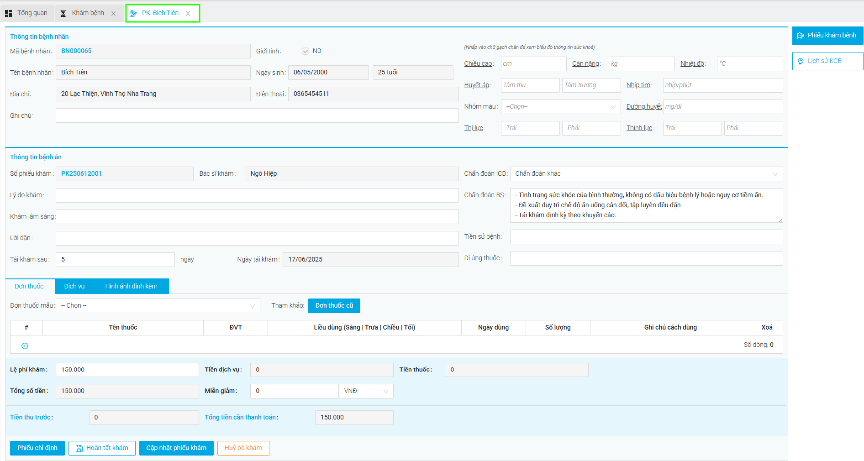
Task: Open the Nhịp tim health chart link
Action: pos(638,85)
